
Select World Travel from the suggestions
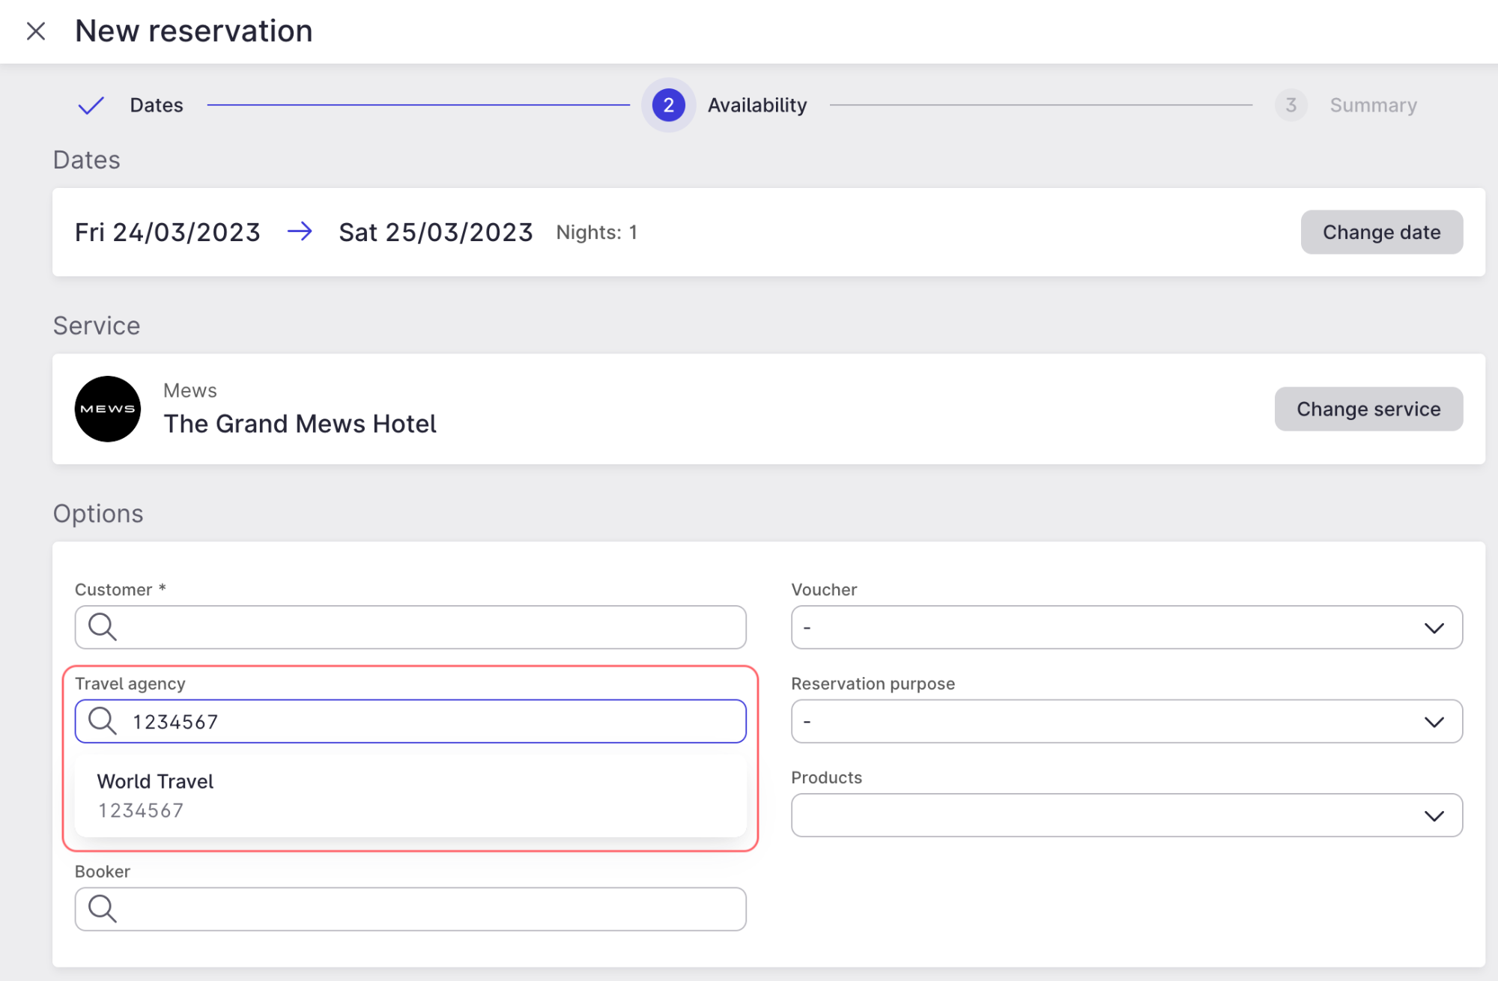[x=410, y=795]
